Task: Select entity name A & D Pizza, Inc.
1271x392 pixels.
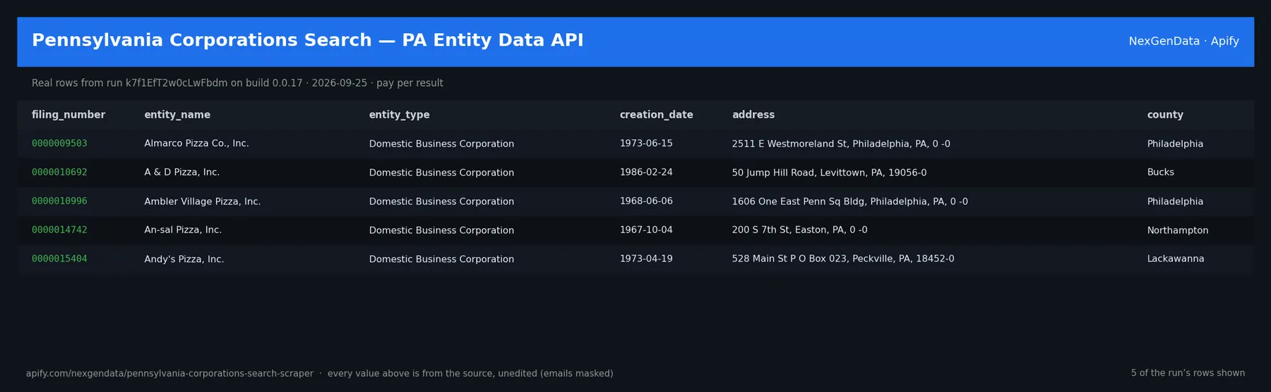Action: click(x=181, y=172)
